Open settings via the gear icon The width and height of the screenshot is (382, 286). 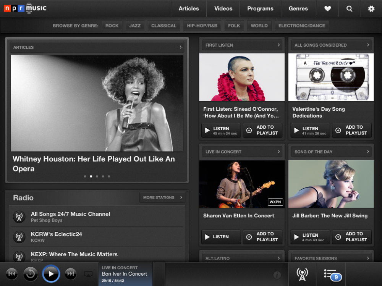[x=371, y=8]
